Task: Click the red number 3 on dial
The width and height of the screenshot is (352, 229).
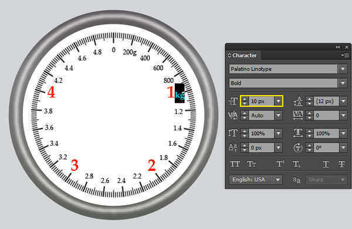Action: [x=75, y=166]
